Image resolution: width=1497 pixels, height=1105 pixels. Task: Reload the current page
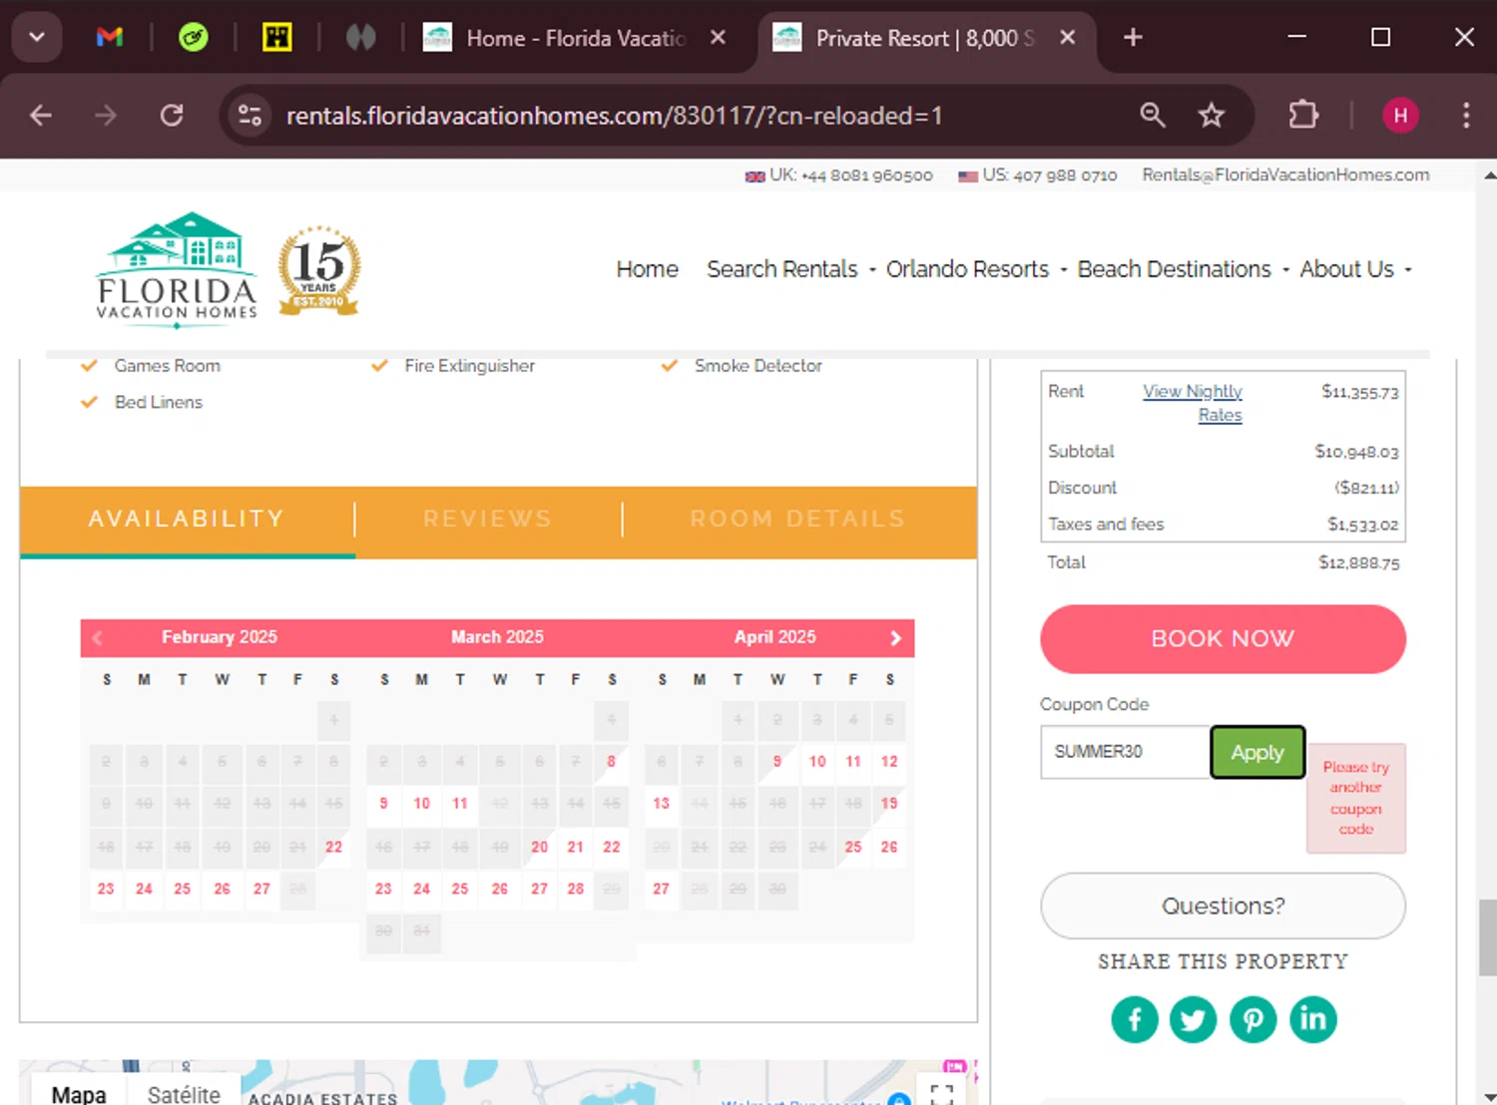click(x=172, y=116)
